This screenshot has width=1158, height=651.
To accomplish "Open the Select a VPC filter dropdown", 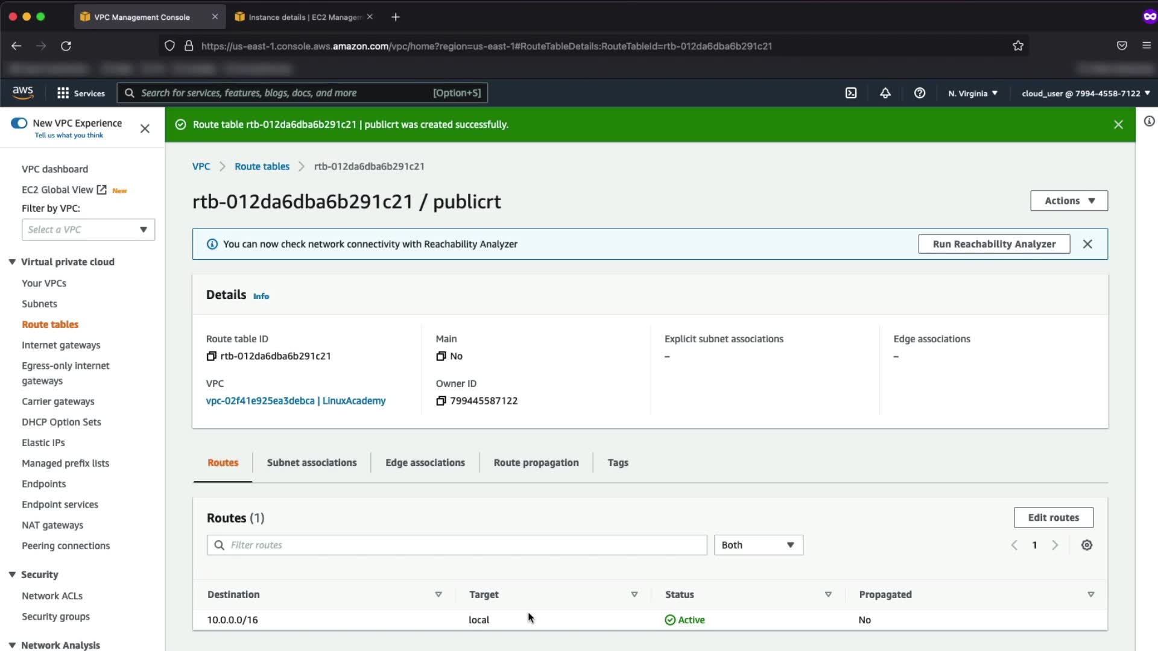I will tap(88, 230).
